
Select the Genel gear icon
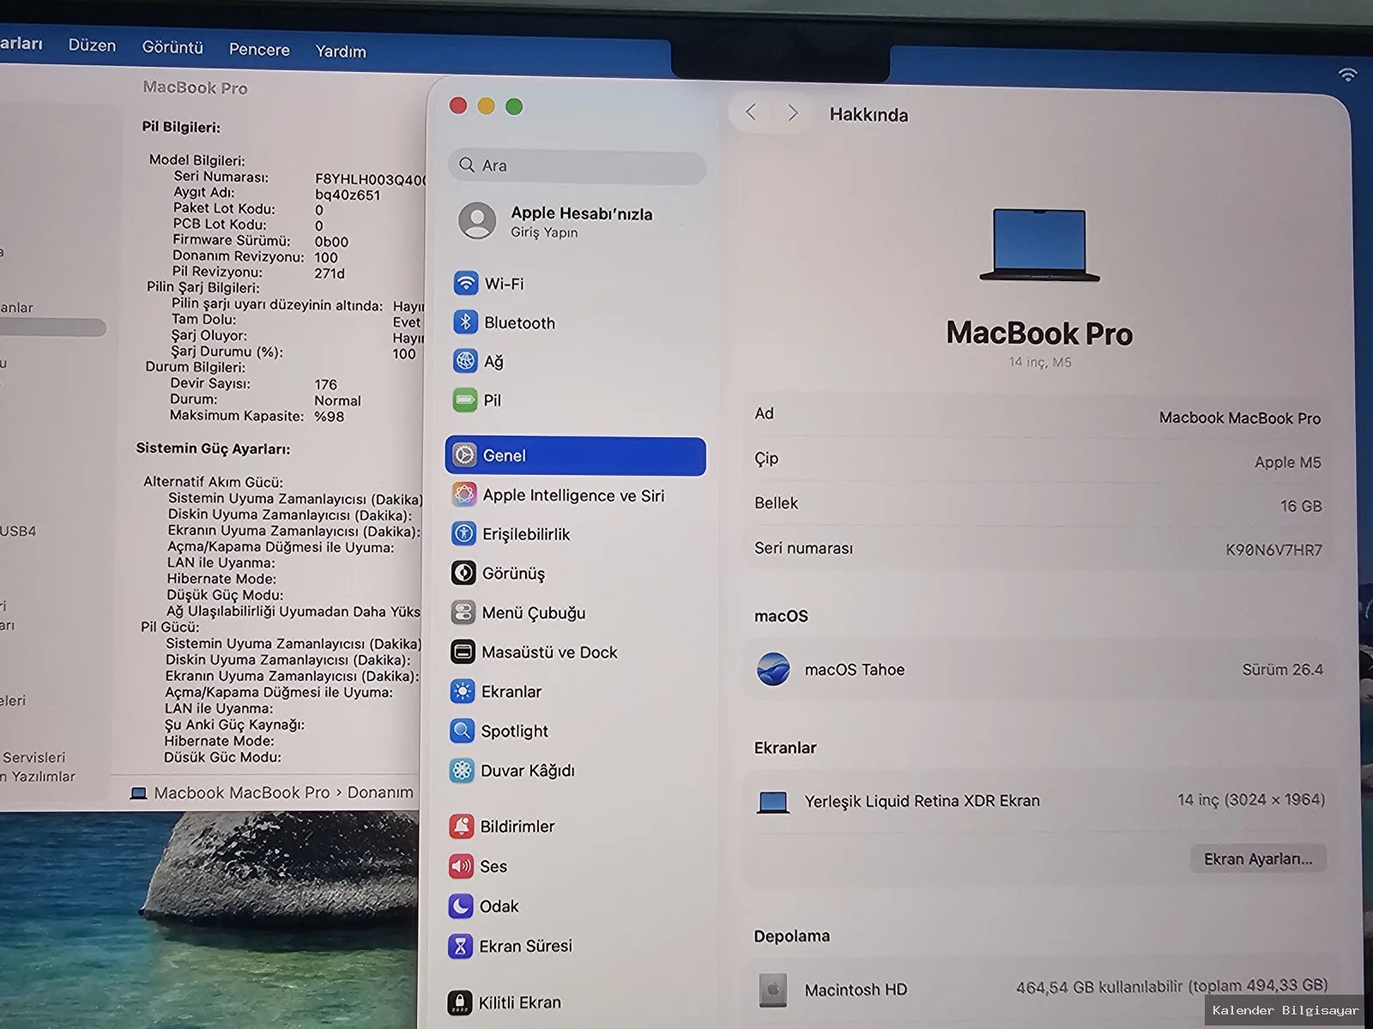pyautogui.click(x=464, y=455)
